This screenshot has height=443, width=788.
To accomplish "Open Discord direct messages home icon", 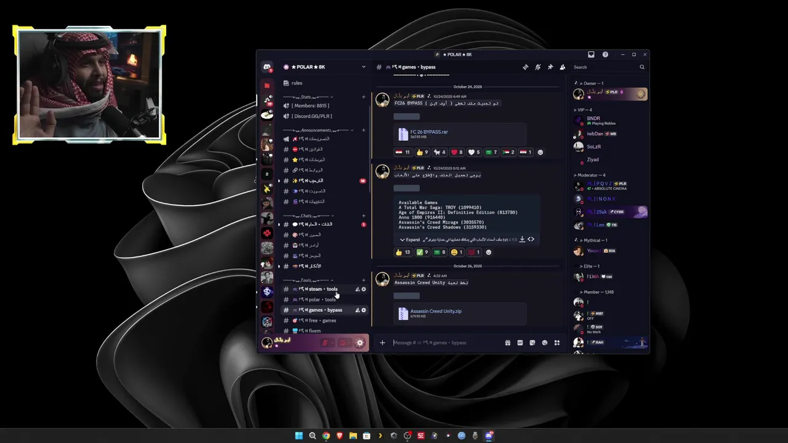I will (x=267, y=67).
